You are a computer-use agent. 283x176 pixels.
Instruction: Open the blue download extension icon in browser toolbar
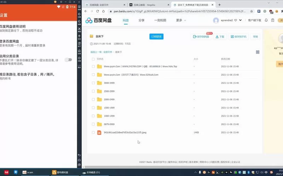(x=259, y=11)
